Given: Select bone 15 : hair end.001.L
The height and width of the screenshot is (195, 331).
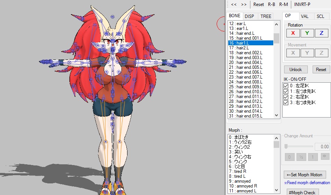Looking at the screenshot, I should tap(251, 38).
